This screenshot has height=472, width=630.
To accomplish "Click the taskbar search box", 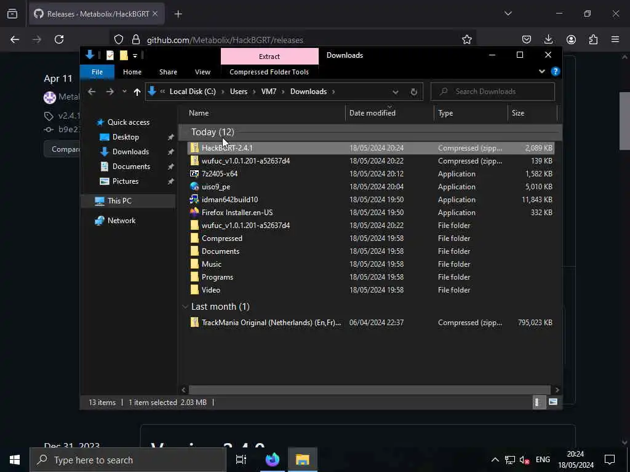I will click(x=128, y=460).
